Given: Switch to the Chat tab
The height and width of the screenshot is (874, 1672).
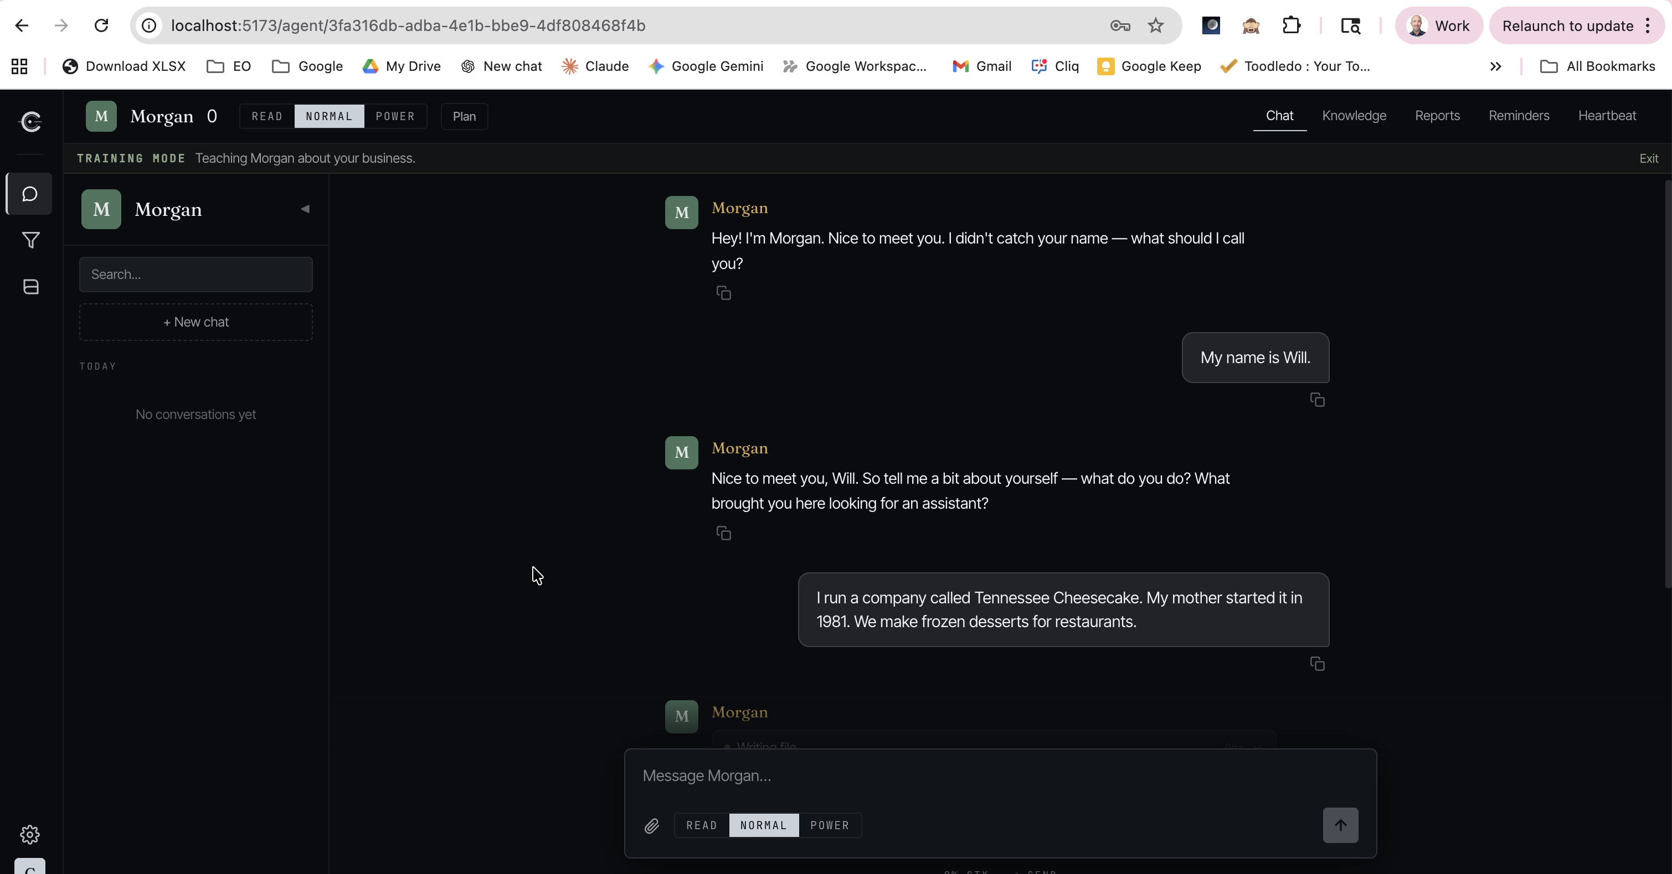Looking at the screenshot, I should coord(1279,116).
